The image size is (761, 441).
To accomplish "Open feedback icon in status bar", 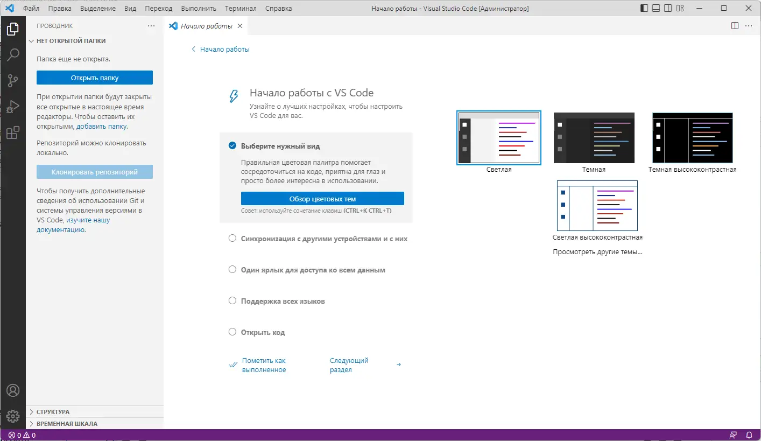I will pyautogui.click(x=733, y=435).
